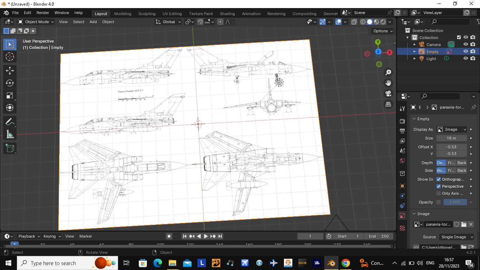Image resolution: width=480 pixels, height=270 pixels.
Task: Toggle Perspective show-in checkbox
Action: coord(439,186)
